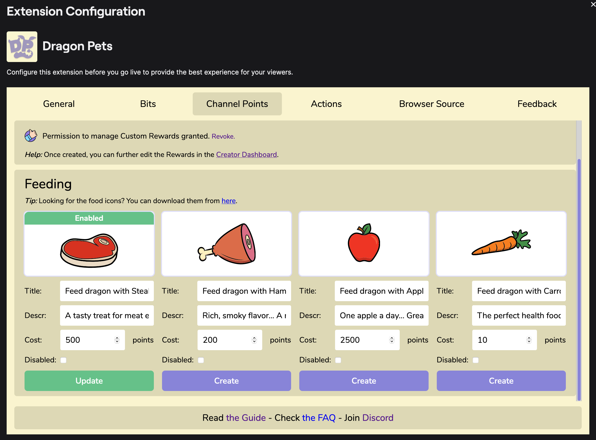596x440 pixels.
Task: Check Disabled for the Ham reward
Action: (x=201, y=360)
